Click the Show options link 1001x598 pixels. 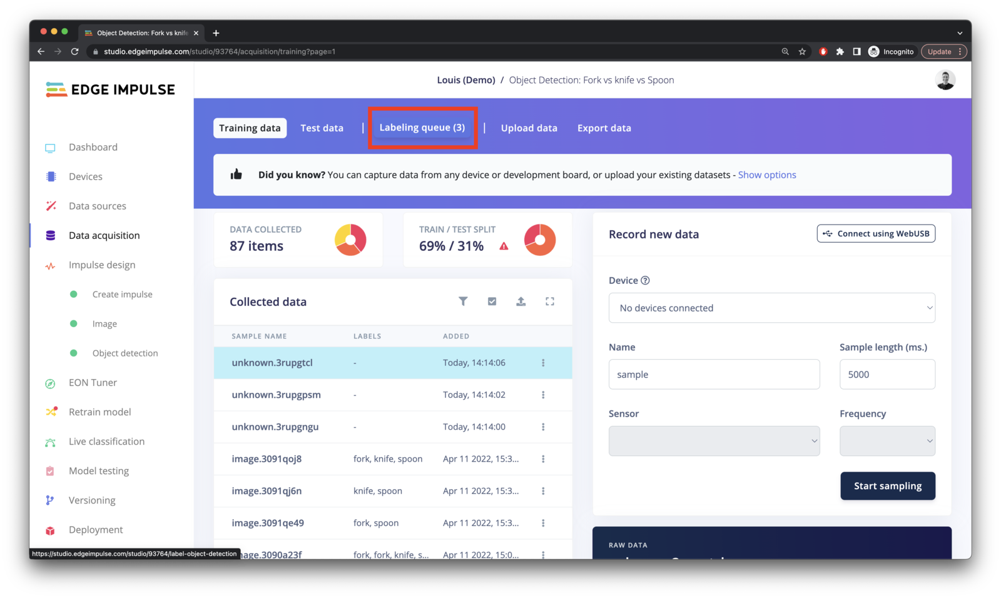tap(766, 175)
